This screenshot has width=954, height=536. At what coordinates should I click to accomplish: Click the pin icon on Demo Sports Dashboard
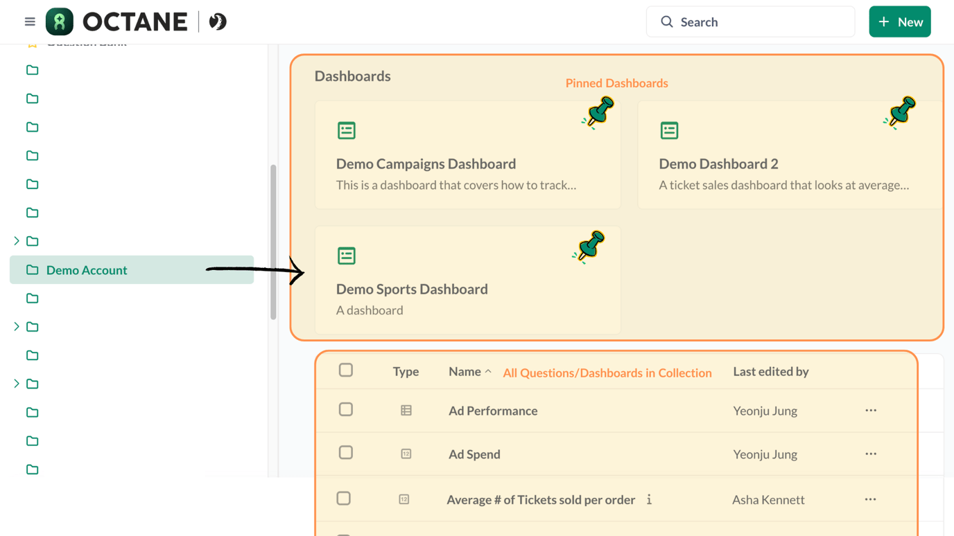coord(589,247)
